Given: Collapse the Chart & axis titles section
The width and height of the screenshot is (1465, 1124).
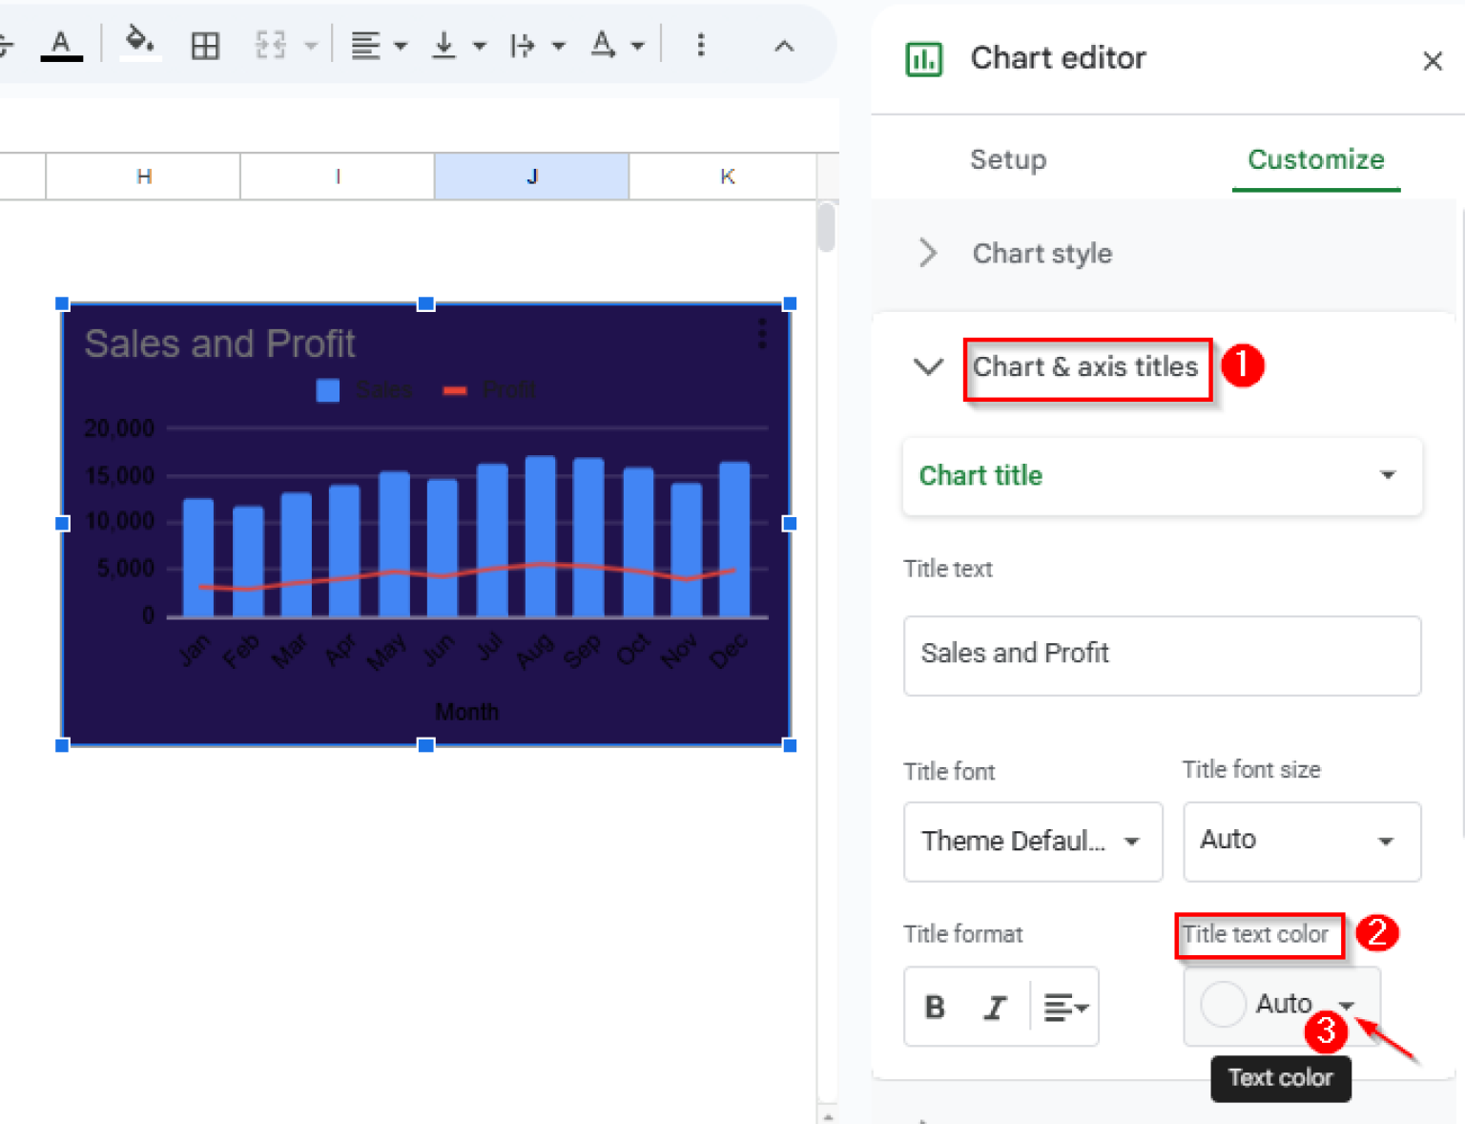Looking at the screenshot, I should (x=927, y=367).
